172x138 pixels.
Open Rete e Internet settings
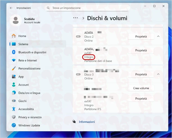[x=38, y=60]
